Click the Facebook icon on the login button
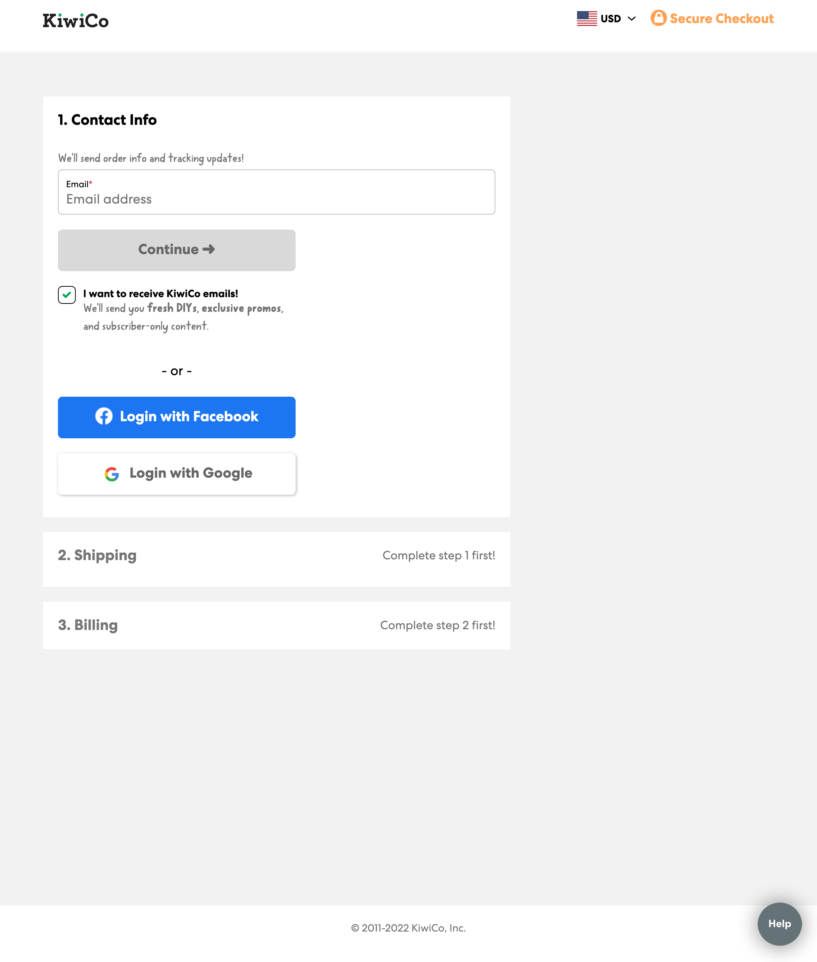Viewport: 817px width, 962px height. (x=104, y=417)
